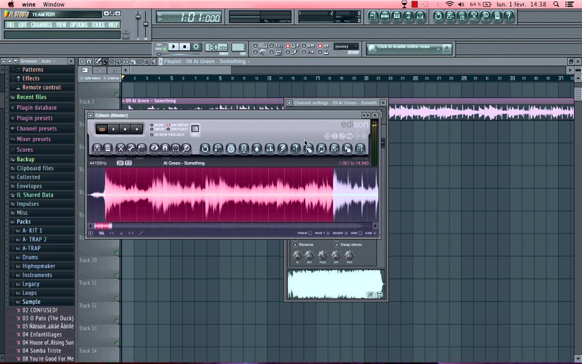The image size is (582, 364).
Task: Click Edison's magnet snap icon
Action: coord(165,149)
